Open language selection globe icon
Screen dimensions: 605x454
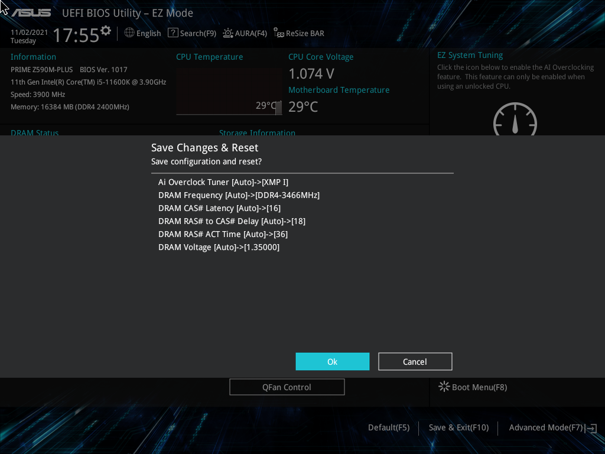click(x=129, y=33)
